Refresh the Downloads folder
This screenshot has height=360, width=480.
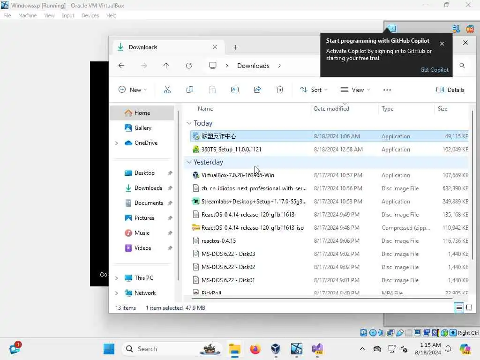(x=189, y=66)
